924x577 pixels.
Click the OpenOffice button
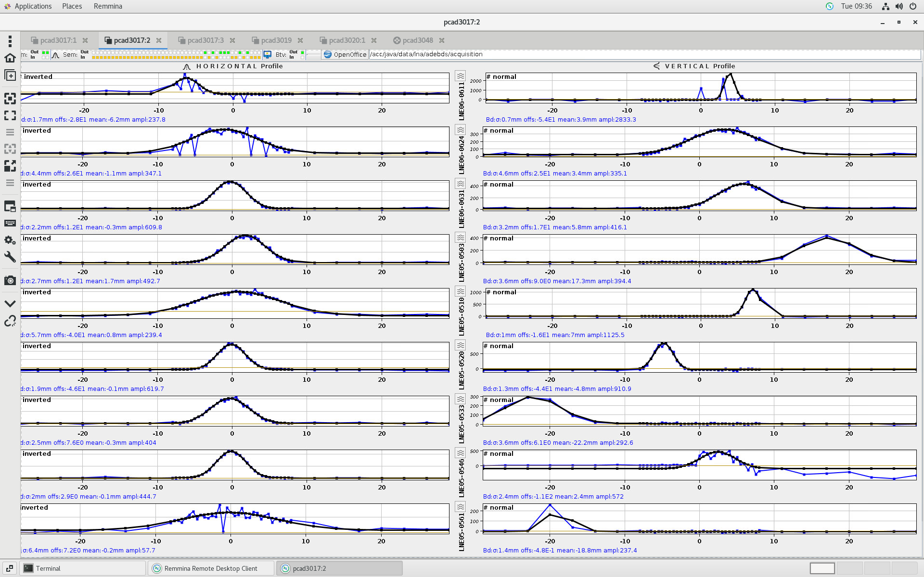345,54
